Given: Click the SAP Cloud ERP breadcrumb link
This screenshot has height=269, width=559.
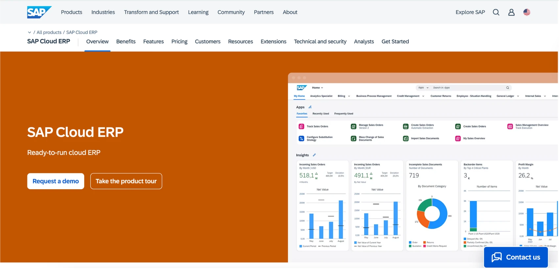Looking at the screenshot, I should (82, 33).
